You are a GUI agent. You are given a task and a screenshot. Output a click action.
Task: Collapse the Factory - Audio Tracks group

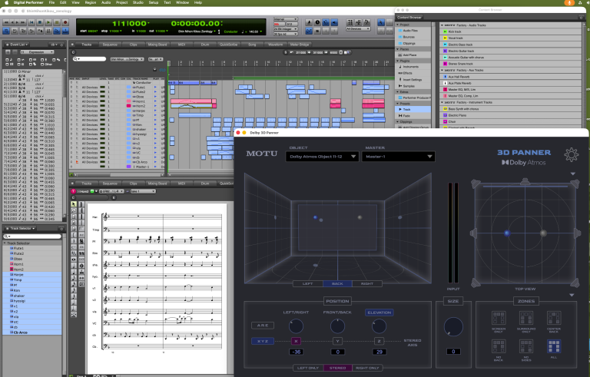(x=442, y=25)
